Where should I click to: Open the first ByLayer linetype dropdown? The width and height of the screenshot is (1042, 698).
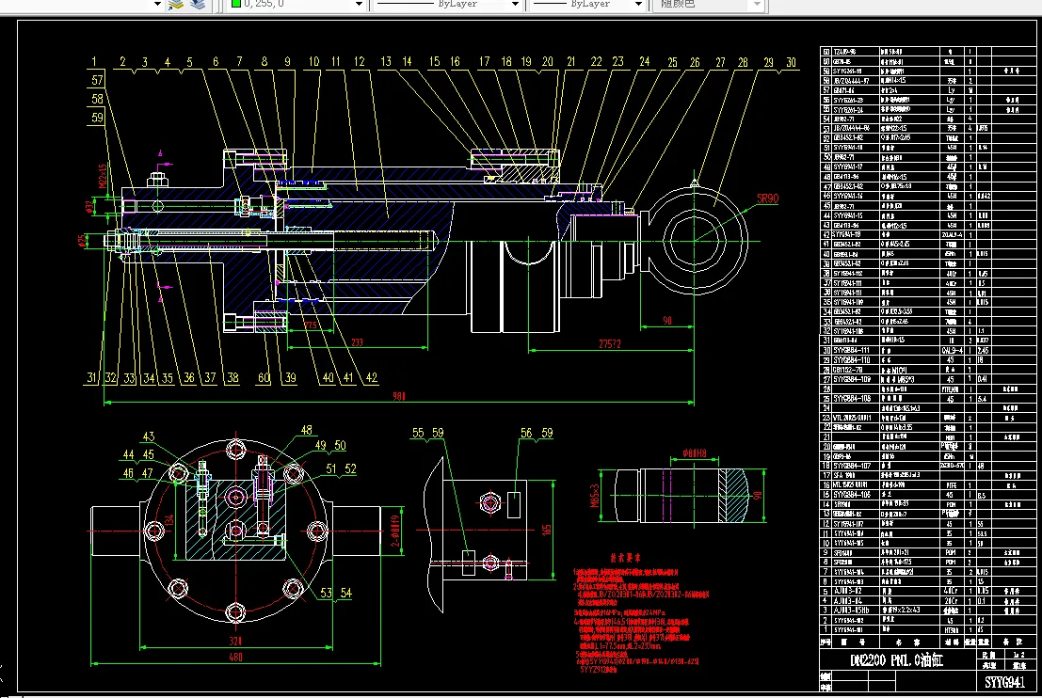tap(515, 4)
